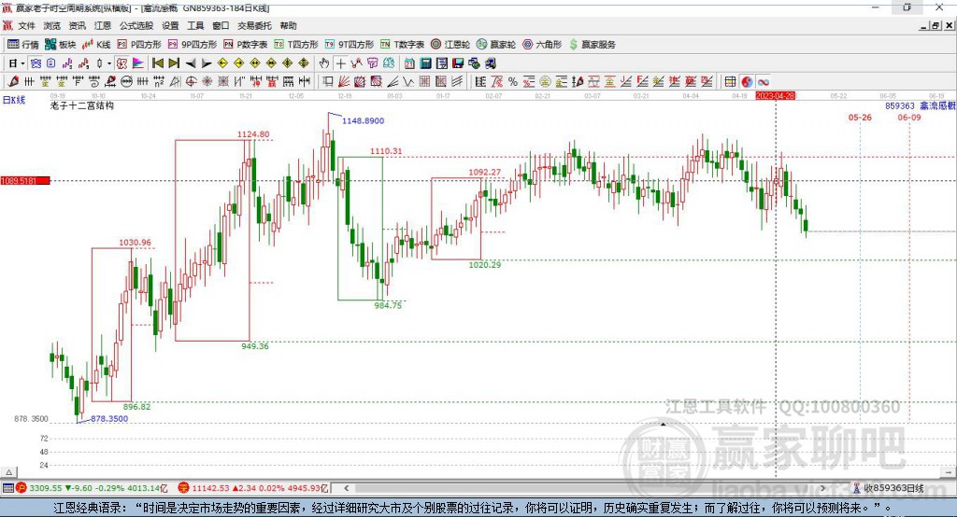Image resolution: width=957 pixels, height=517 pixels.
Task: Select the Gann fan lines tool
Action: pos(344,82)
